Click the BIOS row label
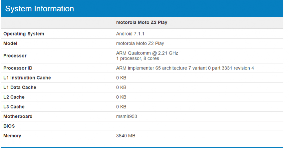 point(9,126)
